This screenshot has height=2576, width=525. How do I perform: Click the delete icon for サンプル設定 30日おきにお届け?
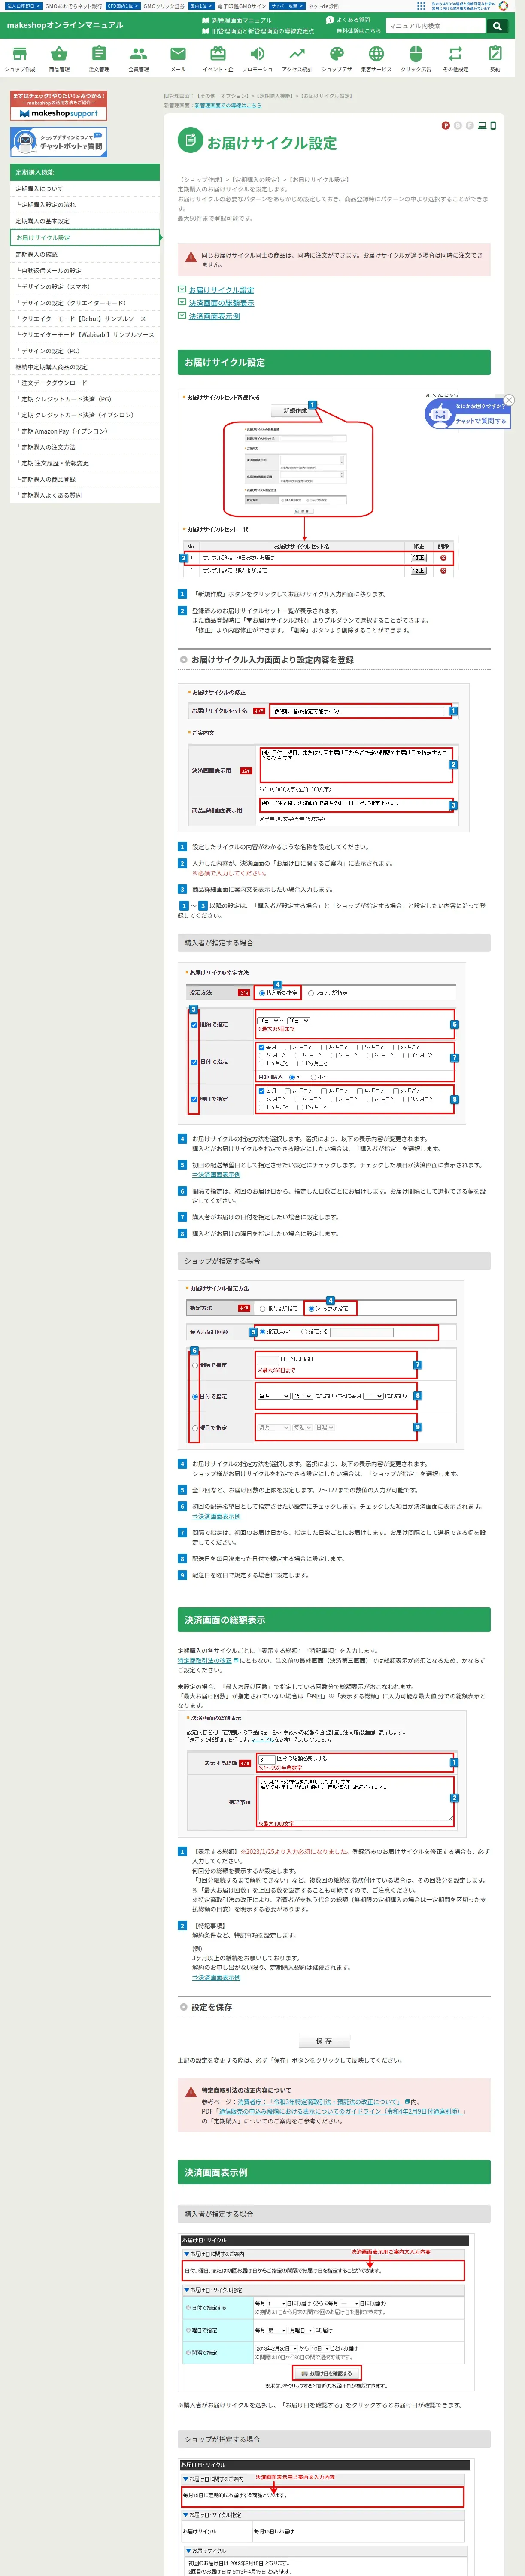tap(443, 558)
